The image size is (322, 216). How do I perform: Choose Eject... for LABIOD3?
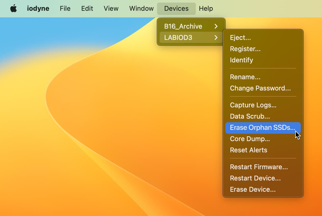pos(263,38)
